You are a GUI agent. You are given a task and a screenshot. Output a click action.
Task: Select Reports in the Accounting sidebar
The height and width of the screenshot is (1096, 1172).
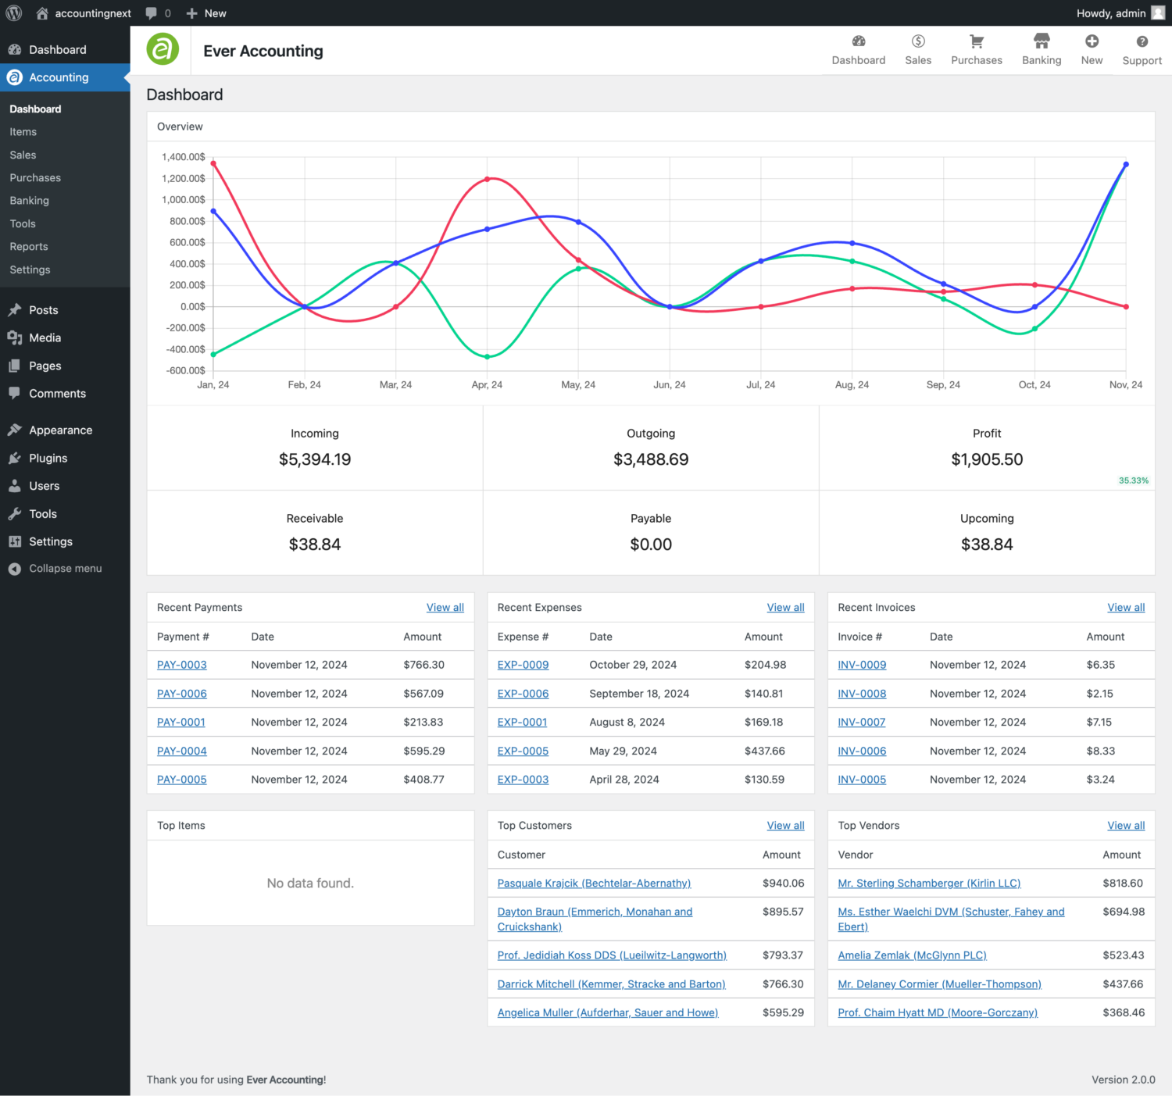coord(28,246)
